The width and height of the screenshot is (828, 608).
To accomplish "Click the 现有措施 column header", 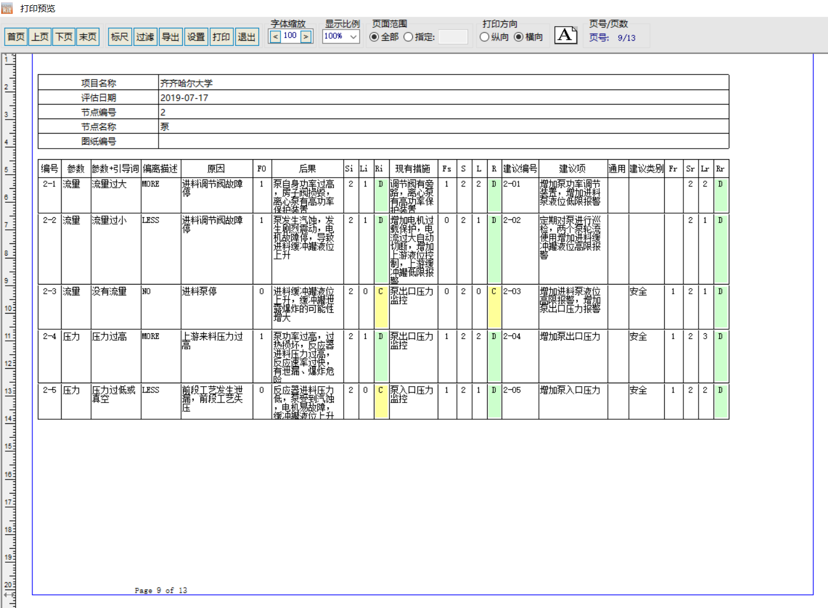I will [413, 168].
